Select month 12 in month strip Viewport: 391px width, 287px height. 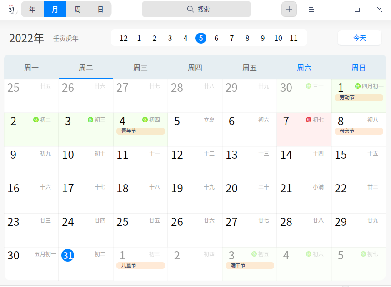(123, 38)
